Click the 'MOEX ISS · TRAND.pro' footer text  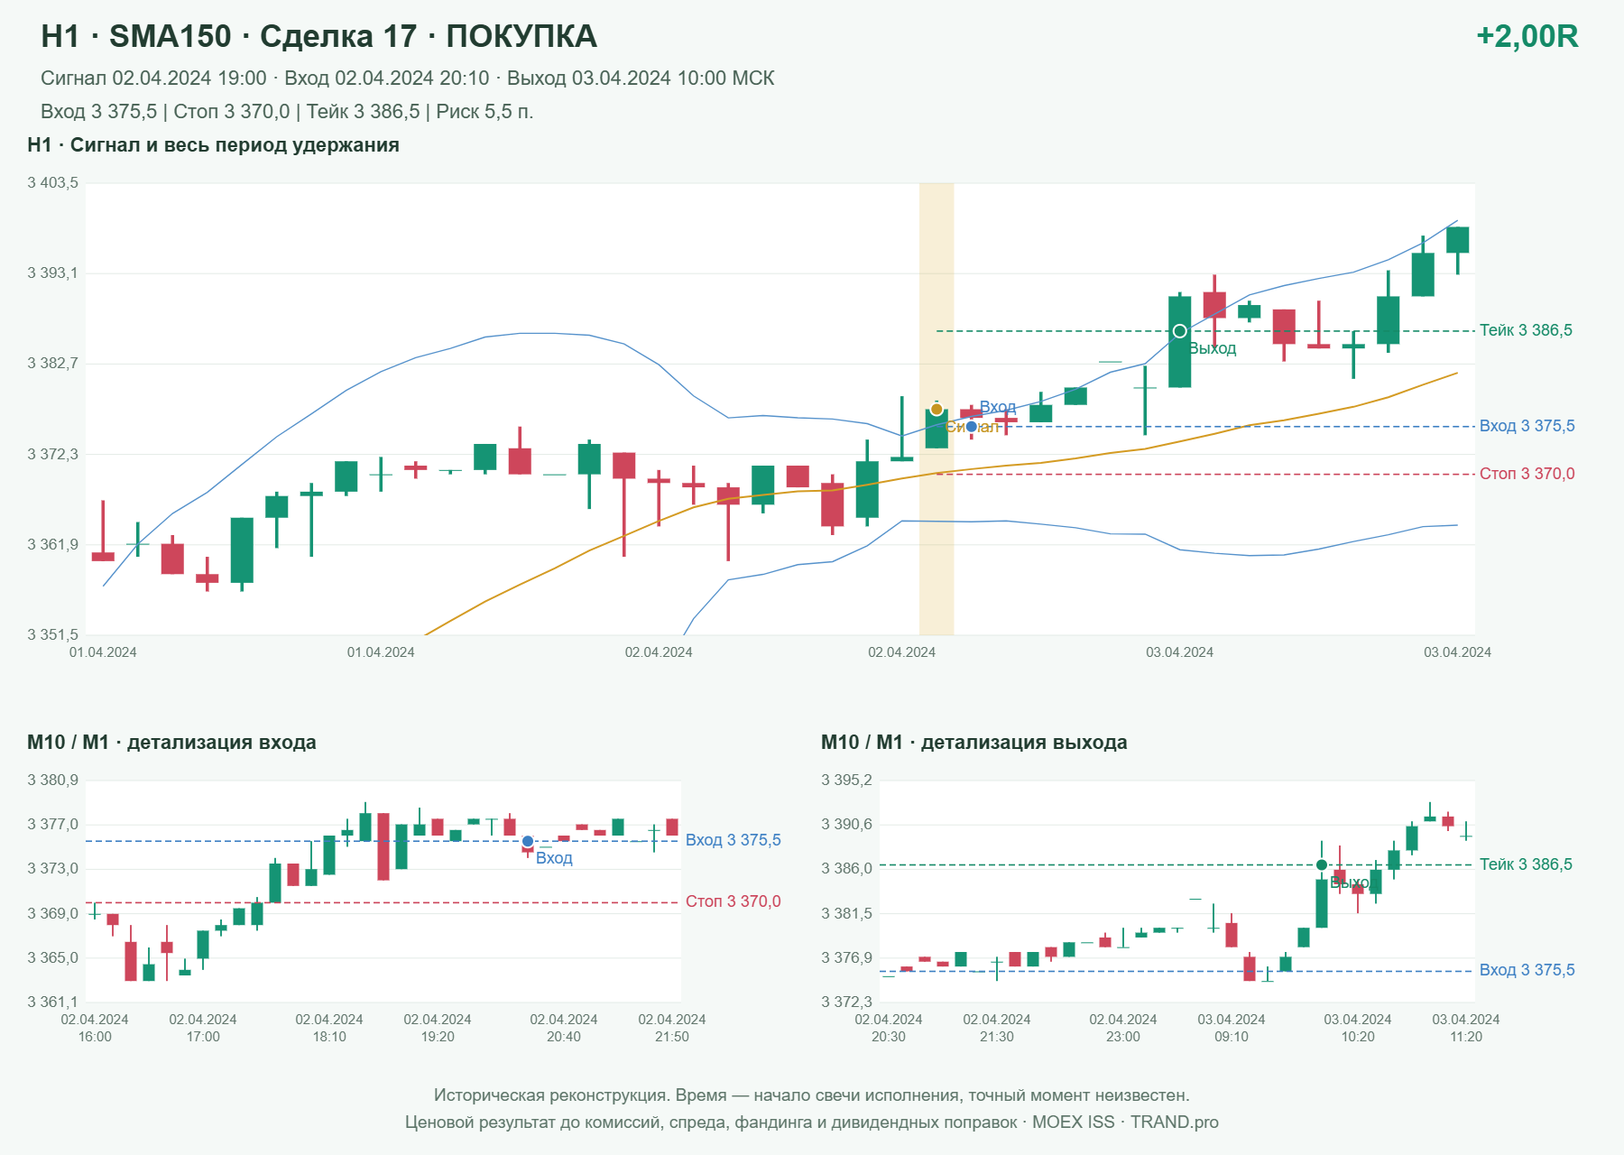pos(1125,1123)
